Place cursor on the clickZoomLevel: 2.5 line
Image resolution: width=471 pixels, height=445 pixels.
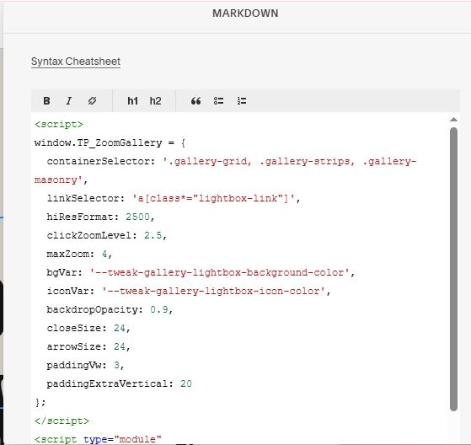click(107, 235)
